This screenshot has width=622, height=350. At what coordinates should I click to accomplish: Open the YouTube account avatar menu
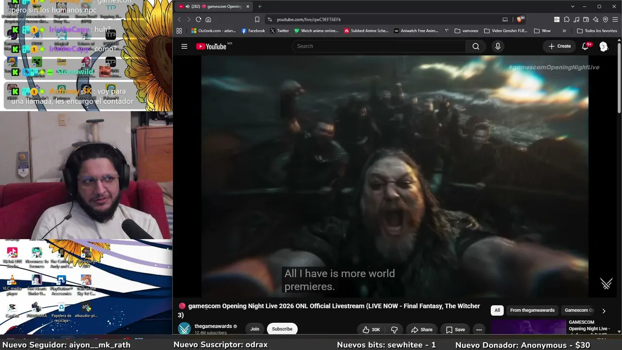604,46
